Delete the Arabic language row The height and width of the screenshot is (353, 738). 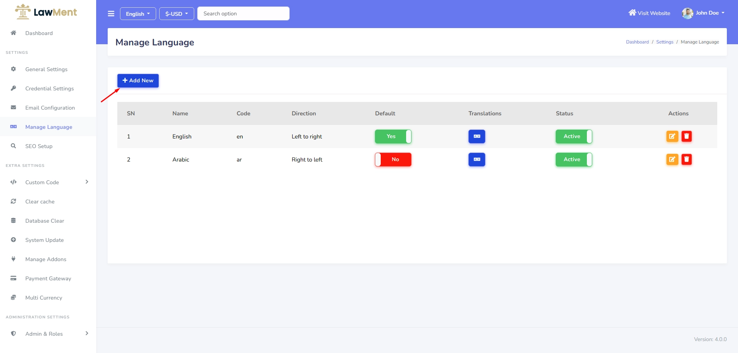pos(686,160)
